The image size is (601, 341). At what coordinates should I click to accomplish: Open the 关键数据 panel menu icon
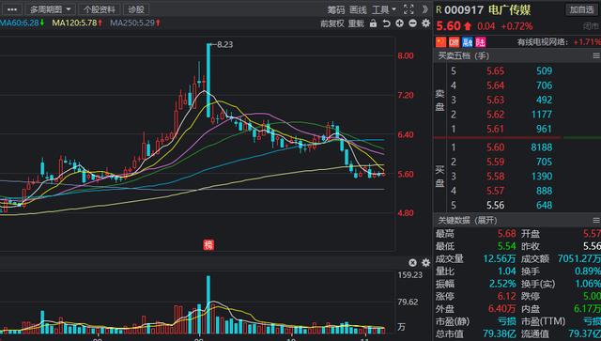(x=596, y=221)
